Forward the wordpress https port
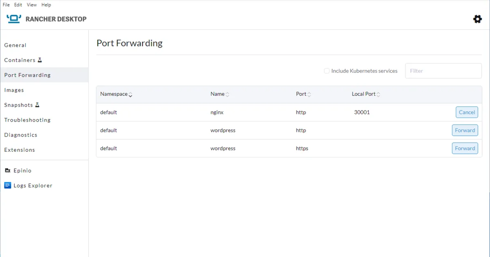The width and height of the screenshot is (490, 257). coord(465,148)
